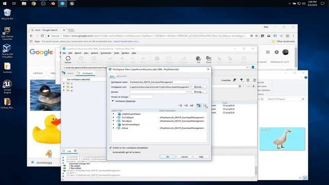Open the Google apps grid icon
The image size is (329, 185).
click(x=268, y=52)
